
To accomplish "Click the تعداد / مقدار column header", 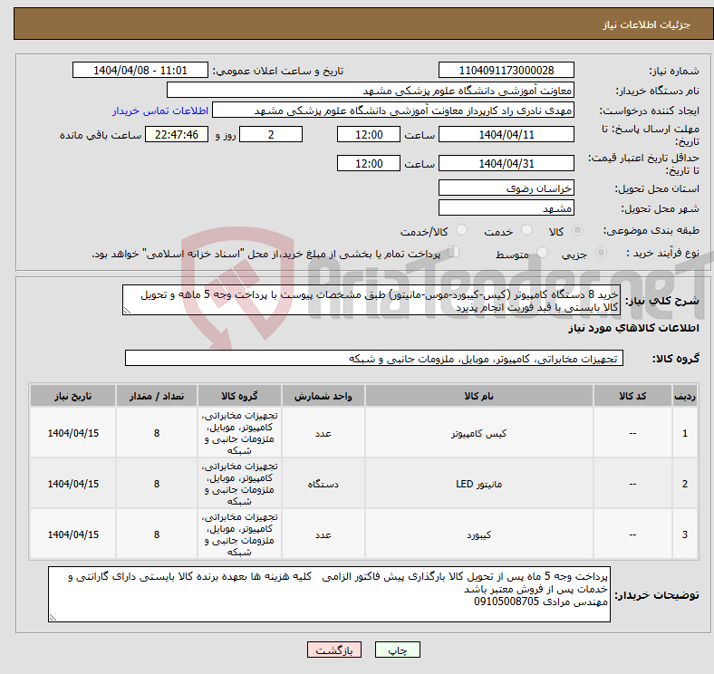I will pos(157,396).
